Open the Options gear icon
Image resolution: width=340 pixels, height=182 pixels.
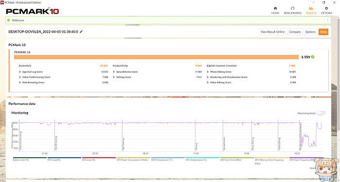[326, 8]
